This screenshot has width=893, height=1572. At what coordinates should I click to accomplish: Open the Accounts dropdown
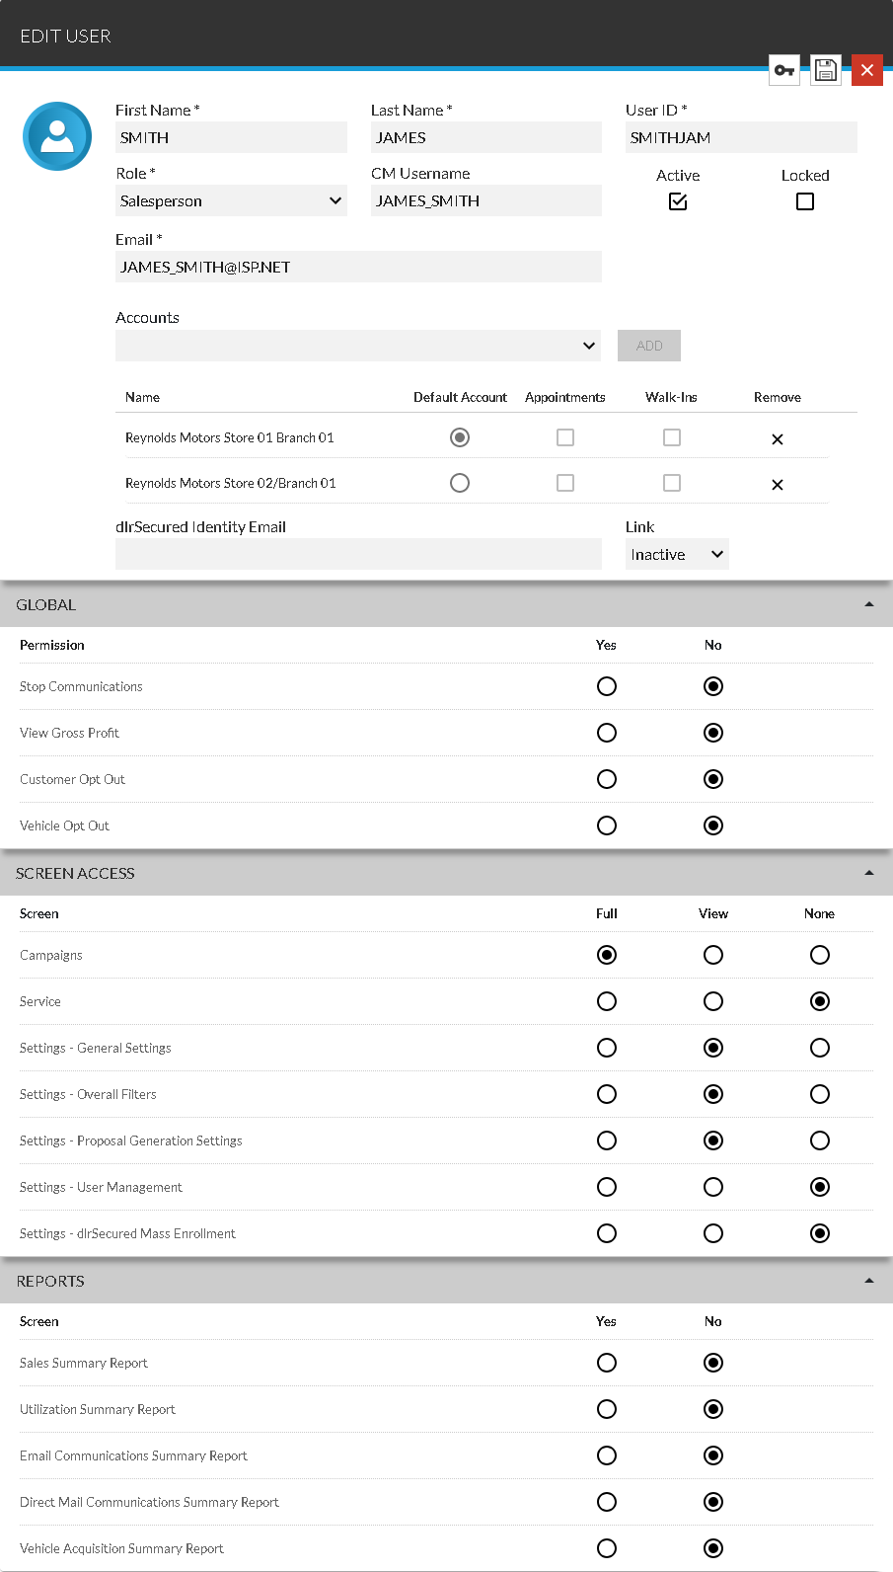pyautogui.click(x=358, y=346)
